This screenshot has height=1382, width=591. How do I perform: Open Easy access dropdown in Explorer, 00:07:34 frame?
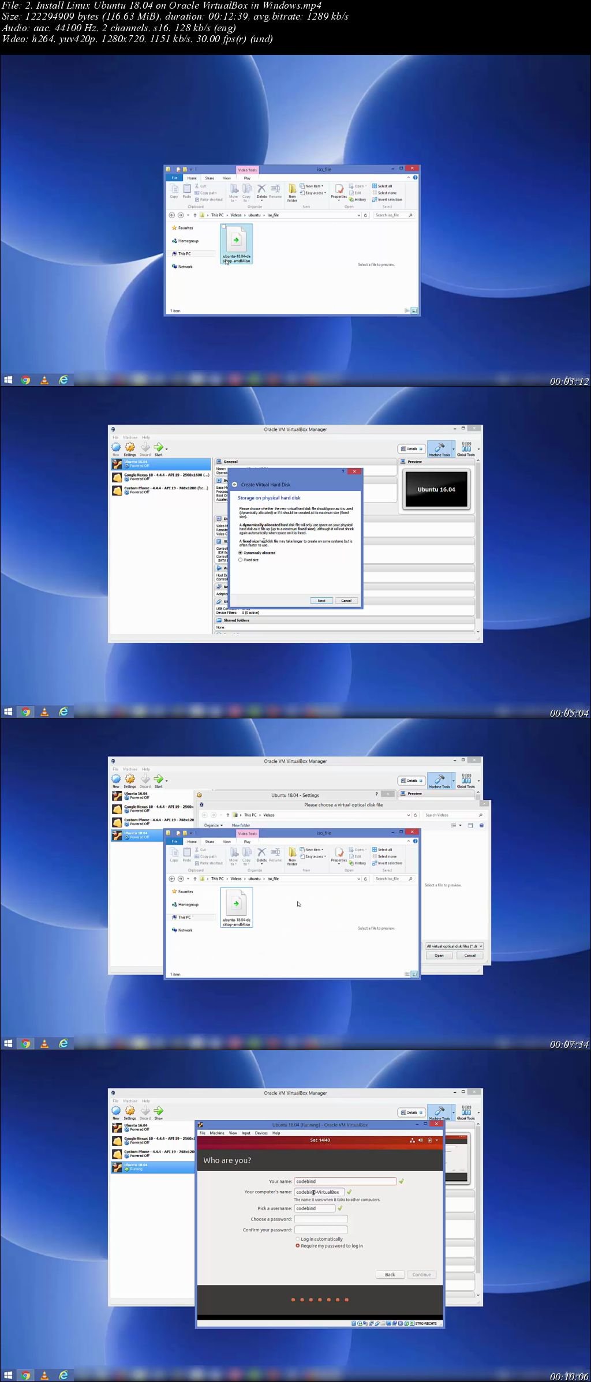[313, 857]
